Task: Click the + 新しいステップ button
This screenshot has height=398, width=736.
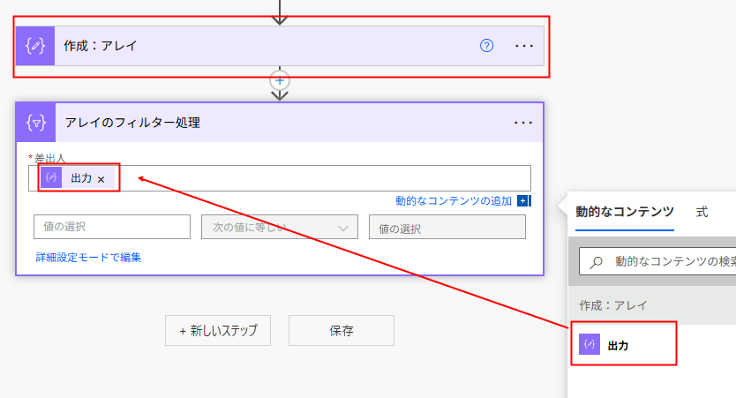Action: (218, 330)
